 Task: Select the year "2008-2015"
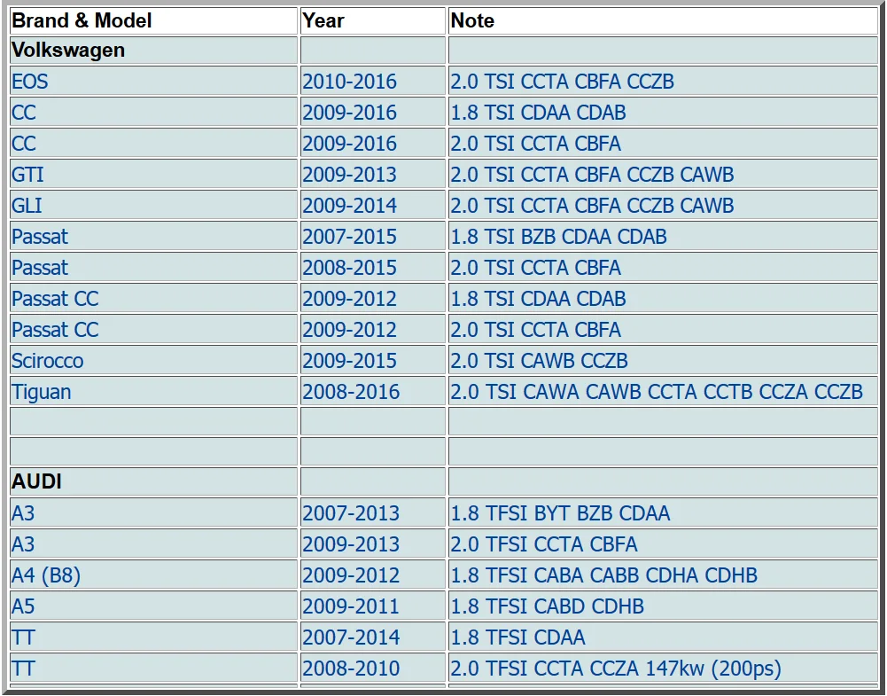tap(350, 269)
